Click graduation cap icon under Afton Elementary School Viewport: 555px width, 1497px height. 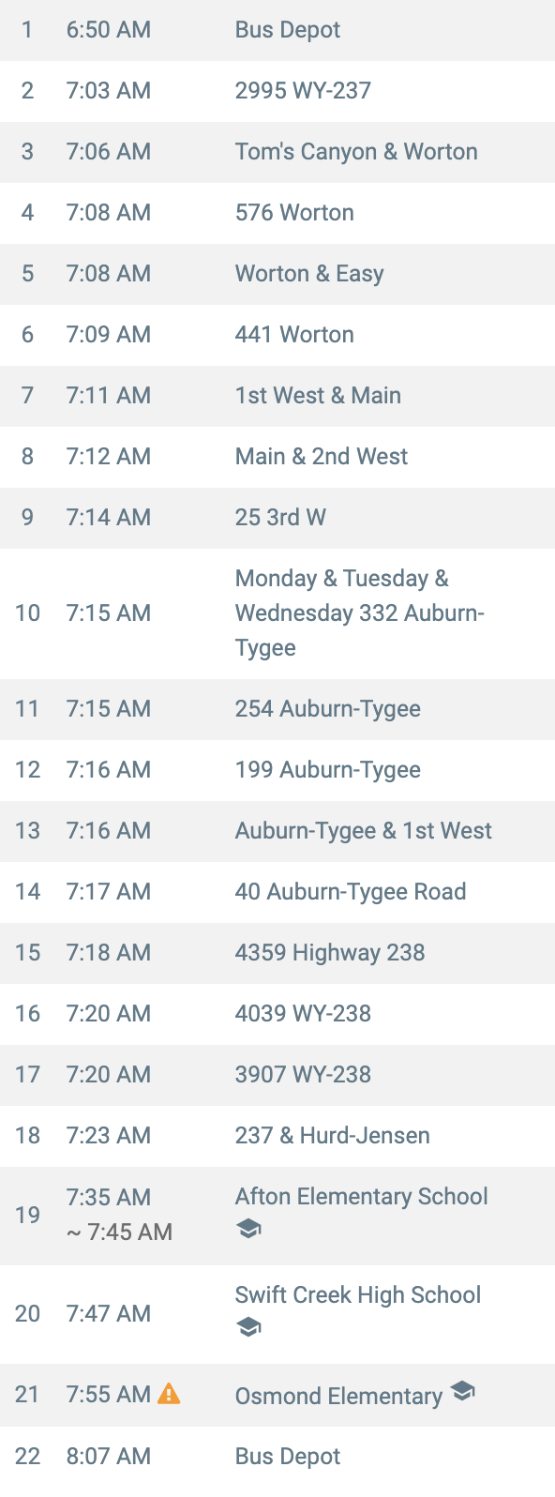click(248, 1229)
